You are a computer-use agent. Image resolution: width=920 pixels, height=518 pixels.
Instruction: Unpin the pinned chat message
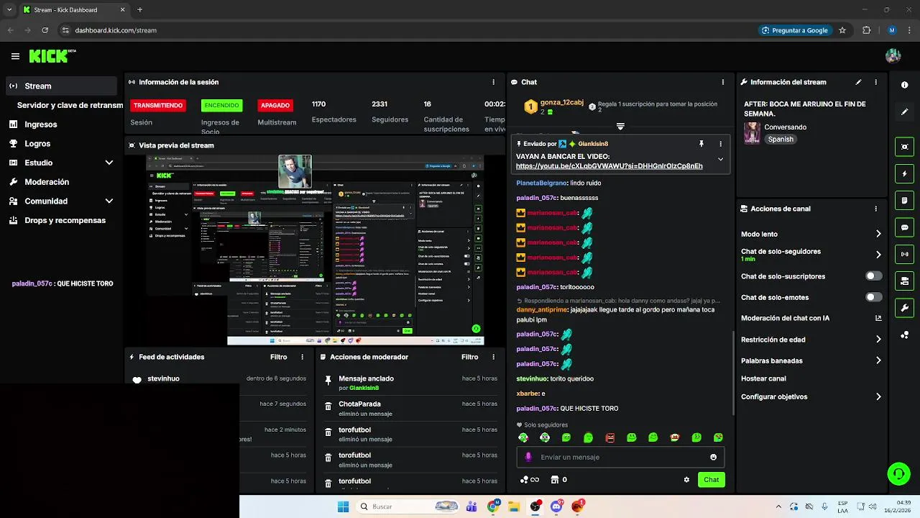pos(701,144)
